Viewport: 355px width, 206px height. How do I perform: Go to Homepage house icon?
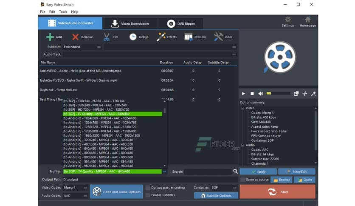coord(307,20)
